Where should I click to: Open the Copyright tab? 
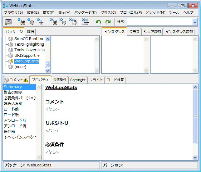tap(78, 80)
